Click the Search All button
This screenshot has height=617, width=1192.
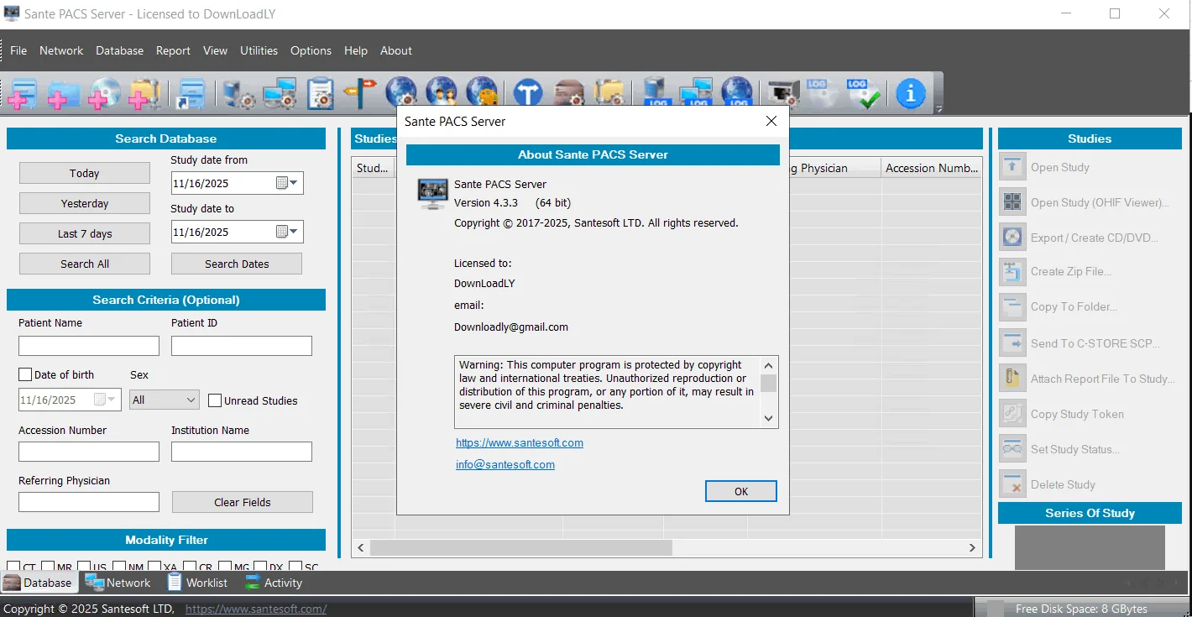pyautogui.click(x=85, y=264)
